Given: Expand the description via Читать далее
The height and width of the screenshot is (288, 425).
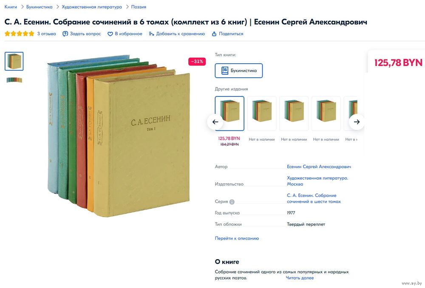Looking at the screenshot, I should [x=300, y=278].
